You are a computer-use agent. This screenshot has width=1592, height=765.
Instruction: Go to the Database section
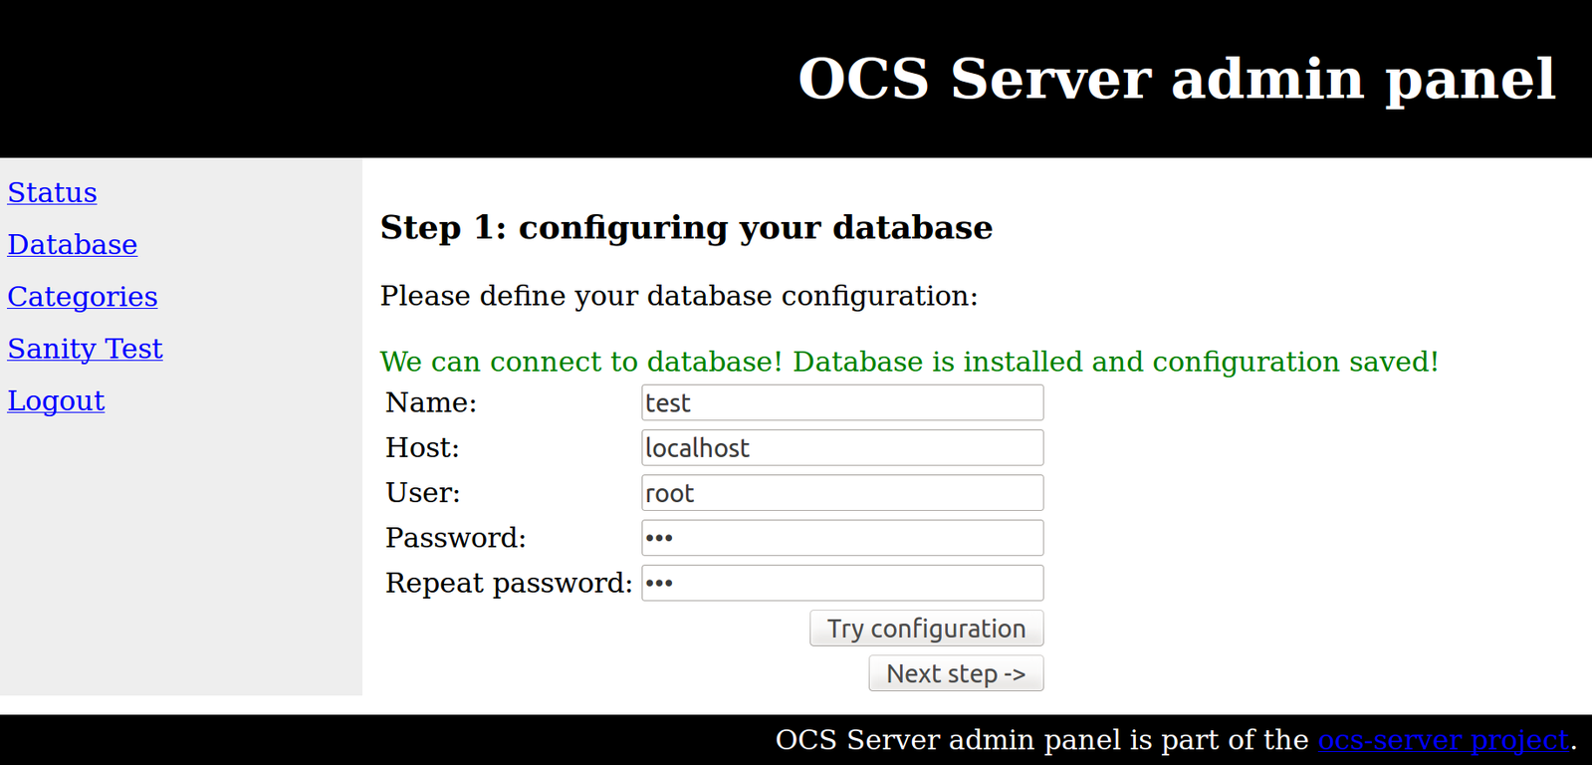[x=73, y=244]
